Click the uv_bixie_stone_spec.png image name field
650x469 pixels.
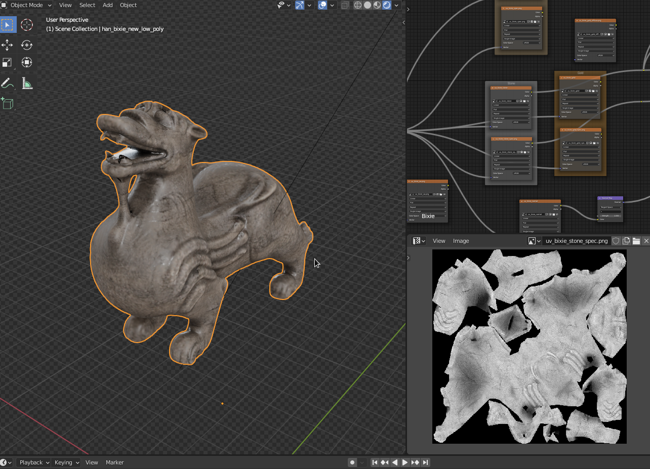click(577, 241)
